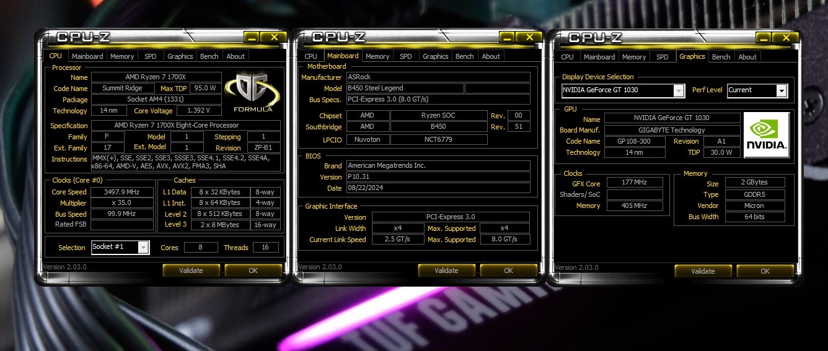Open Graphics tab in middle window

click(436, 56)
